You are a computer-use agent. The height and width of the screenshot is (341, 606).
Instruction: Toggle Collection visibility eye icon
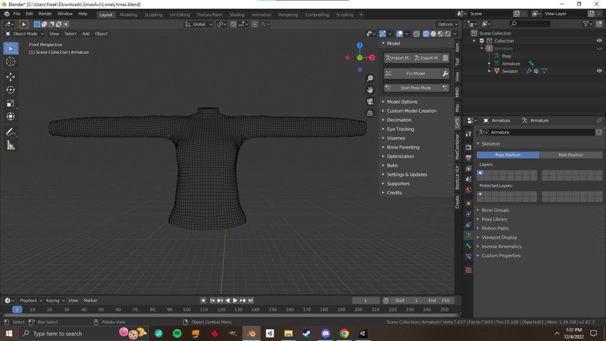coord(599,41)
